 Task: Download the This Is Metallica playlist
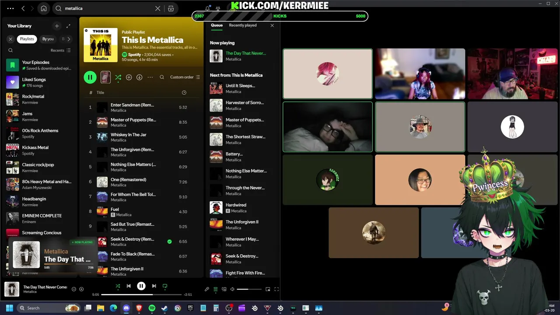(139, 77)
